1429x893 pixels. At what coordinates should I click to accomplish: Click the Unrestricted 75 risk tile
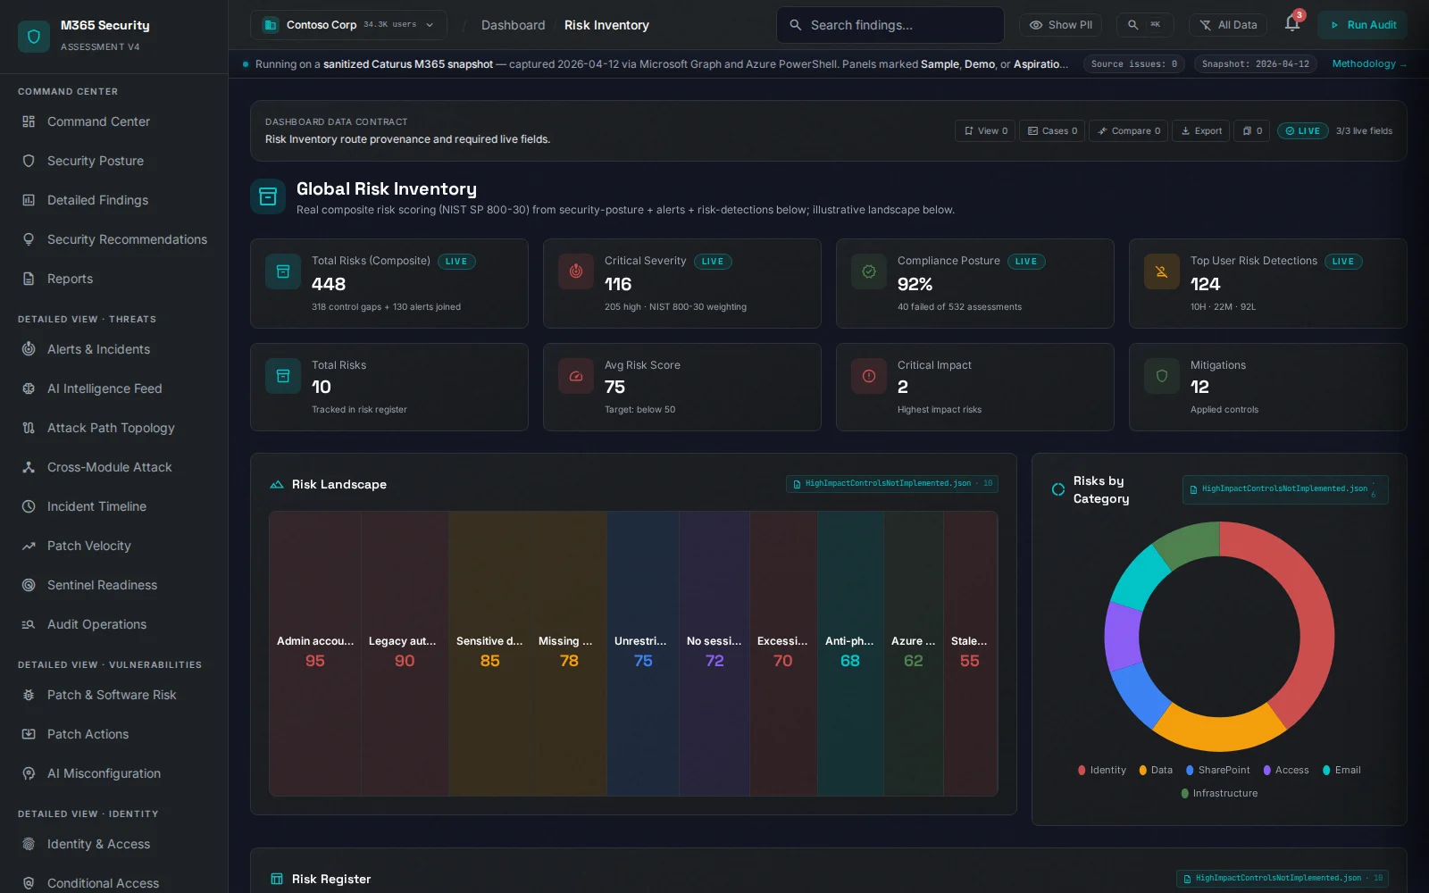pos(643,654)
